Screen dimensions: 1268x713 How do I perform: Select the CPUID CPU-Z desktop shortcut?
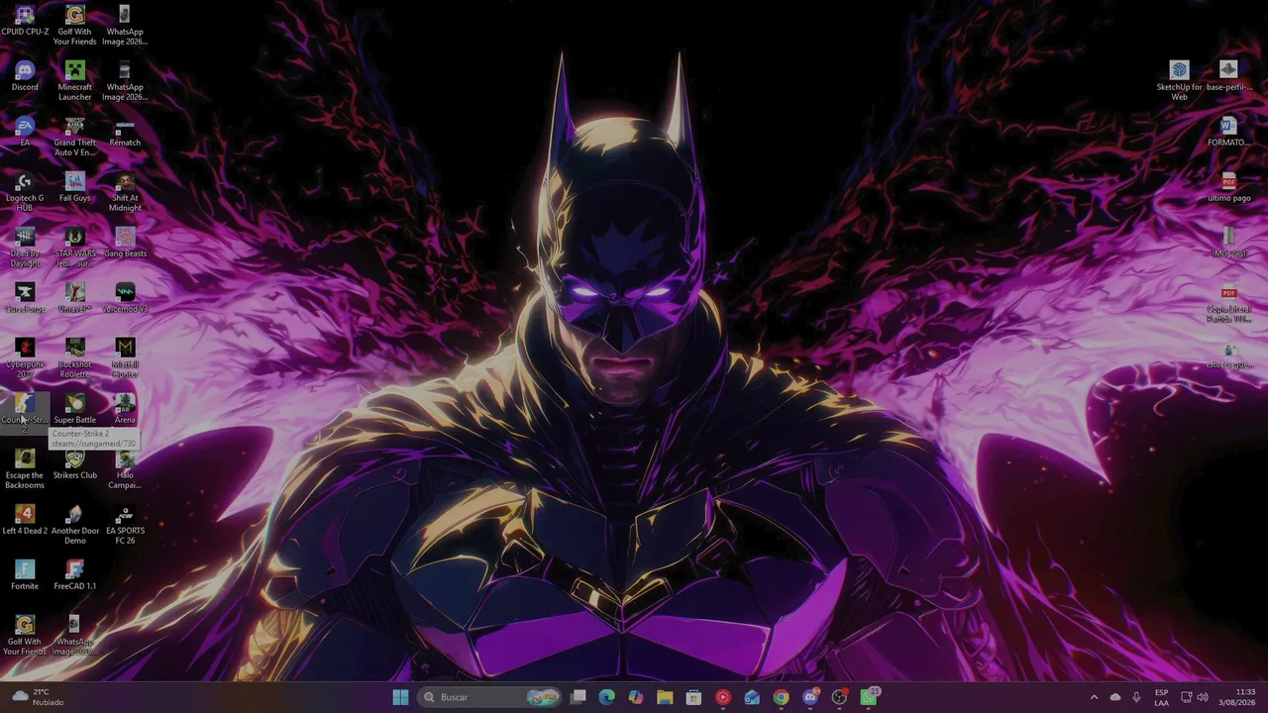pyautogui.click(x=25, y=23)
